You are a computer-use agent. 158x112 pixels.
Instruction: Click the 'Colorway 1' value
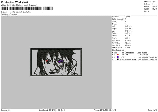tap(14, 14)
